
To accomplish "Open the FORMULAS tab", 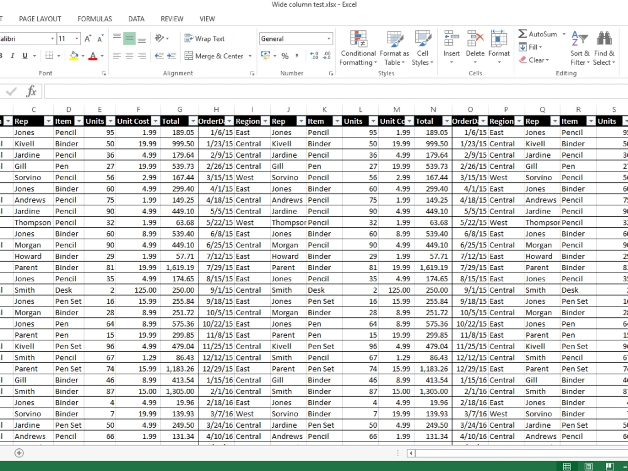I will click(x=95, y=19).
